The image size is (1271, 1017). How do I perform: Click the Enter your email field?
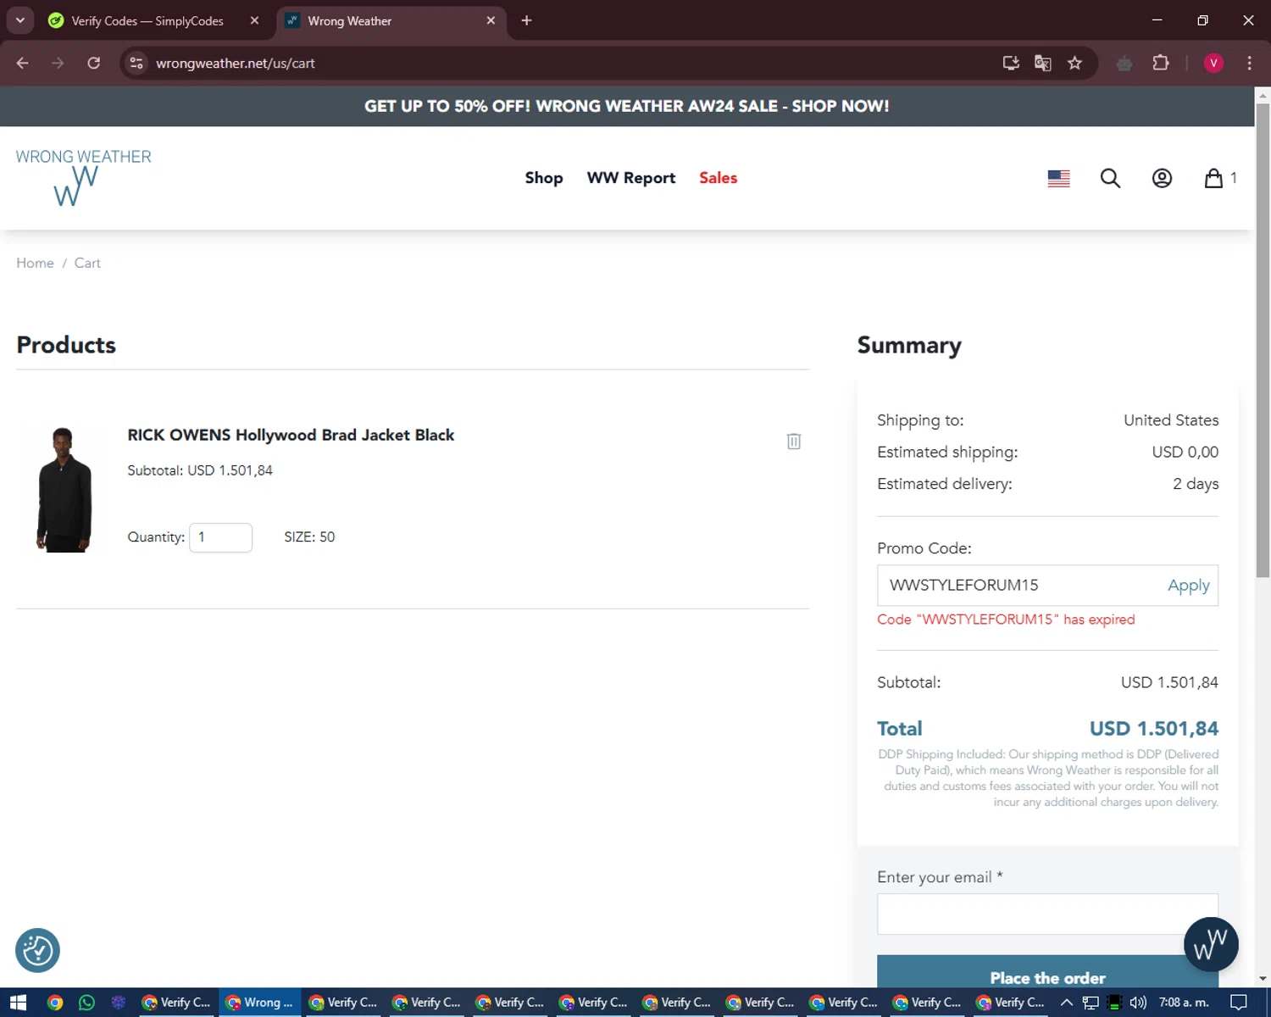(x=1047, y=914)
